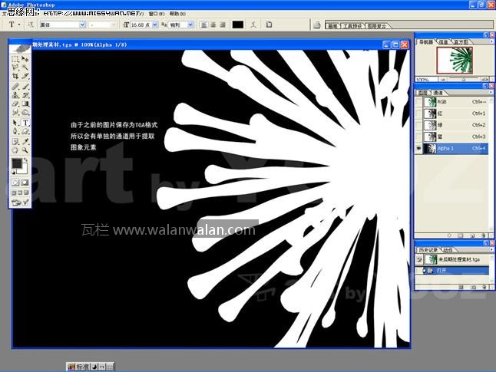Select the Alpha 1 channel row
496x372 pixels.
point(453,148)
